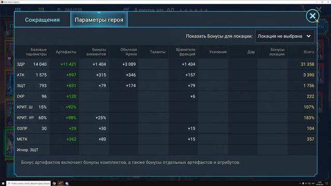
Task: Open the Windows Start menu
Action: pos(3,183)
